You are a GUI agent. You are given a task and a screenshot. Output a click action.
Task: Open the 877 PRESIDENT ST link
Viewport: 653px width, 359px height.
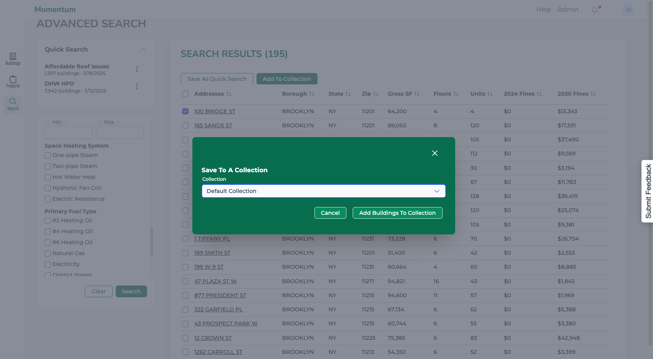[220, 295]
